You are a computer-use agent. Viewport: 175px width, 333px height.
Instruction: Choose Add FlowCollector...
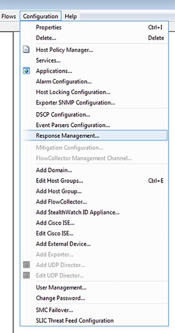[94, 202]
